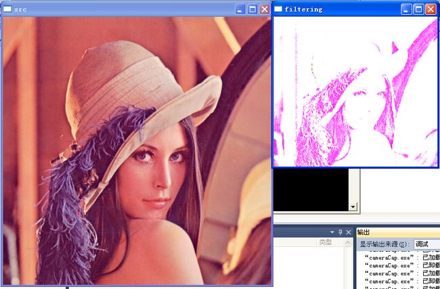Click the 类型 column header
Viewport: 440px width, 289px height.
[325, 242]
